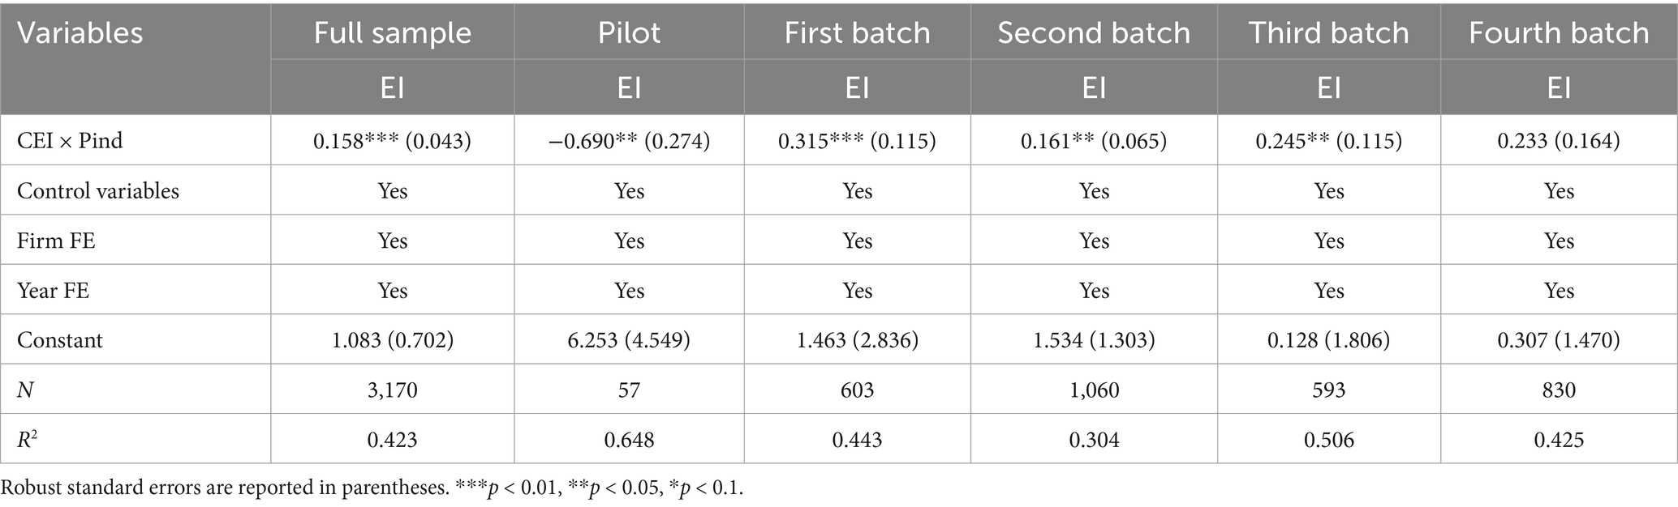Click the Pilot coefficient −0.690** (0.274)
The image size is (1678, 507).
click(x=629, y=141)
